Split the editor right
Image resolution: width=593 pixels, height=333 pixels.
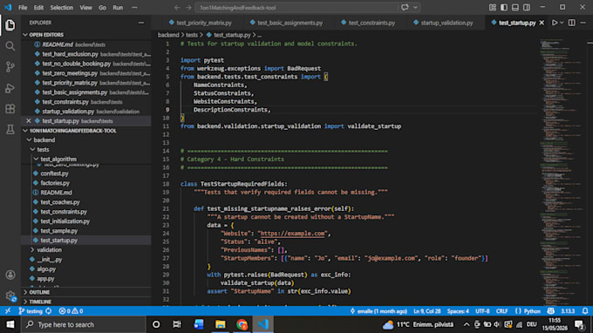(571, 23)
